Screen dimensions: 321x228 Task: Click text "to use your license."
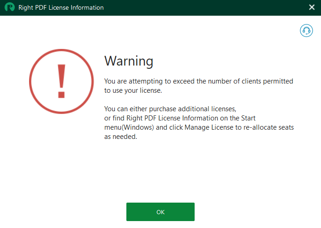pyautogui.click(x=133, y=90)
